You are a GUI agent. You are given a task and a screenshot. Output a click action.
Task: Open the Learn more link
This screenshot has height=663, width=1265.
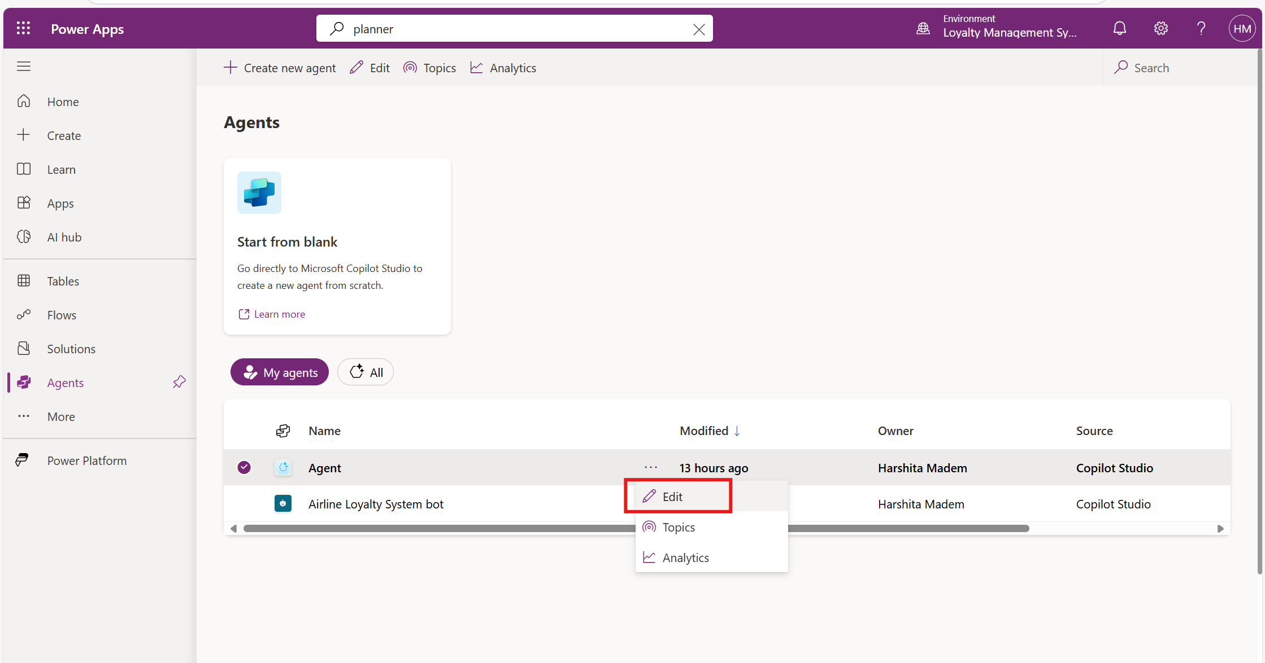(x=279, y=314)
